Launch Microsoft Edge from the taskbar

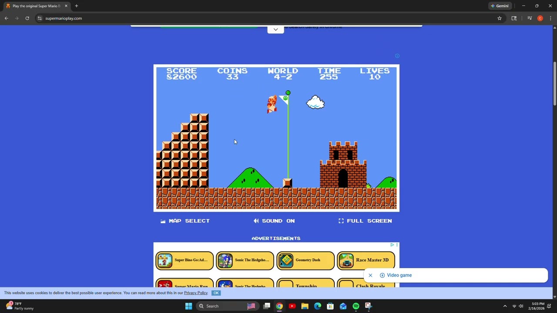pos(318,306)
